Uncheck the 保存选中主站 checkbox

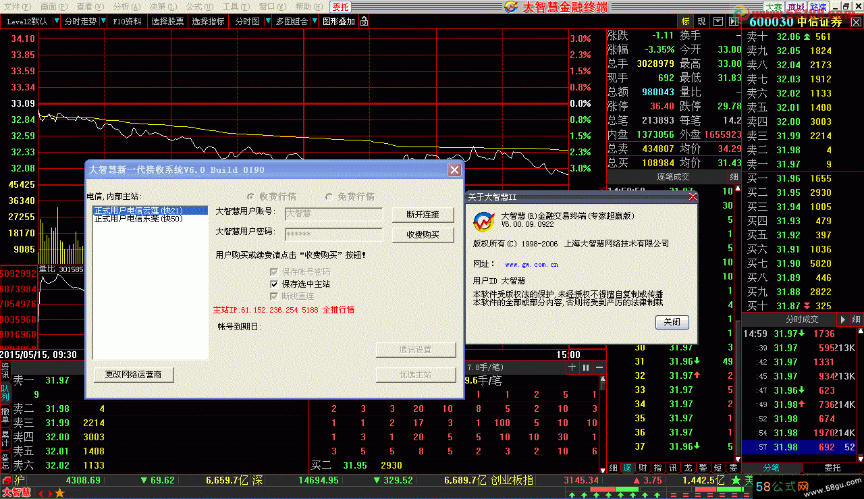(274, 284)
